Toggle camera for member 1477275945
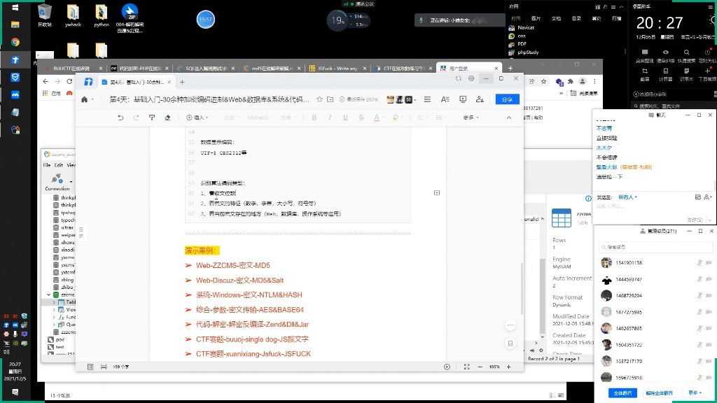This screenshot has height=403, width=717. coord(709,312)
